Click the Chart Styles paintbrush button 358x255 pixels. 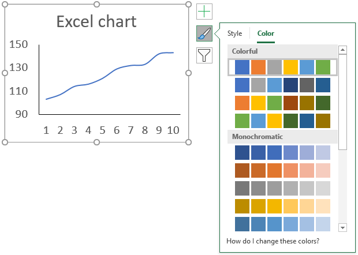[x=204, y=33]
